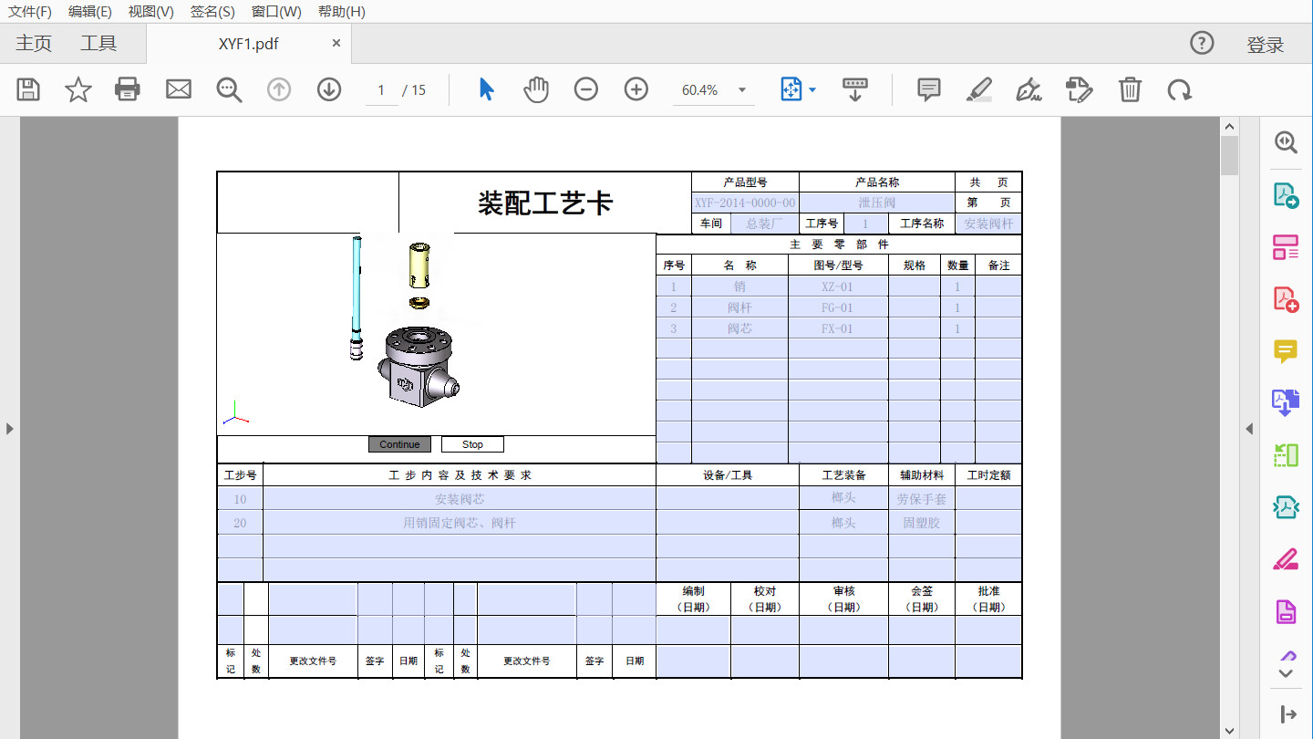
Task: Click the trash icon to delete
Action: click(1129, 89)
